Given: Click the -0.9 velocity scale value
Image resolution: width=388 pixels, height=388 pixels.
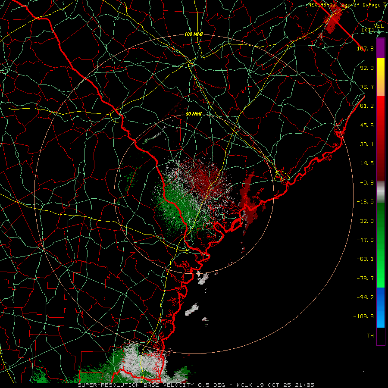Looking at the screenshot, I should click(367, 183).
